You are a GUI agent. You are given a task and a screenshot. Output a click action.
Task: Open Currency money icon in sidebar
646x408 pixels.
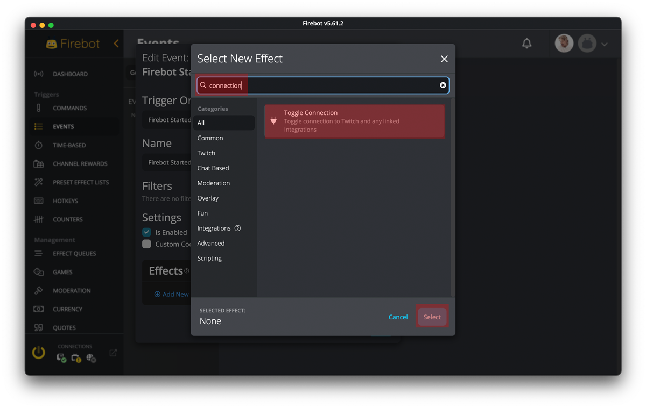39,309
